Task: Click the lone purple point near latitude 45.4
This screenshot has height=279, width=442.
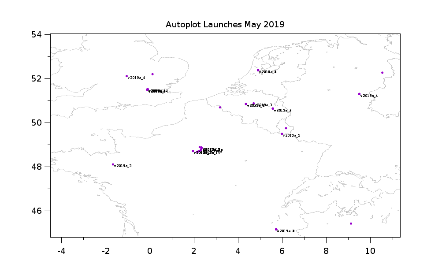Action: (x=351, y=223)
